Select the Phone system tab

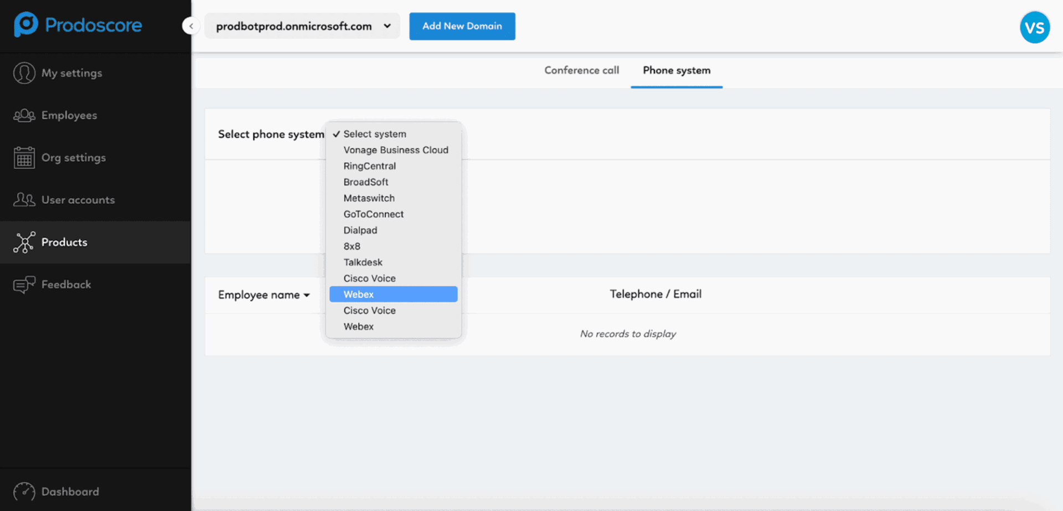coord(677,70)
